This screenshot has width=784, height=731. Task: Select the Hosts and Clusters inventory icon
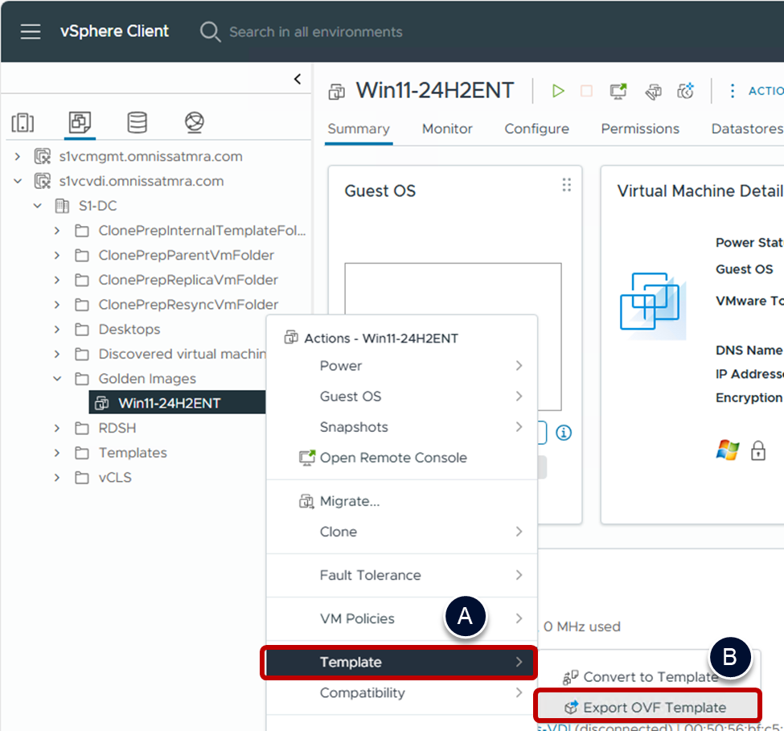[x=23, y=122]
